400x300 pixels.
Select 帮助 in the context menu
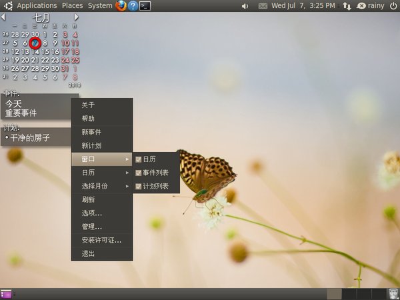click(x=102, y=119)
